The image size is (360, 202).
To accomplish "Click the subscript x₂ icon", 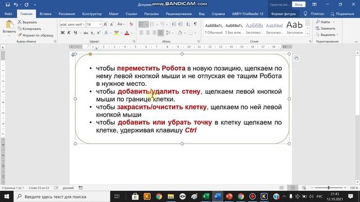I will (92, 33).
